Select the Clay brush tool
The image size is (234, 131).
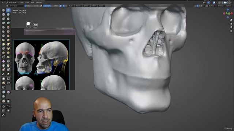tap(3, 15)
